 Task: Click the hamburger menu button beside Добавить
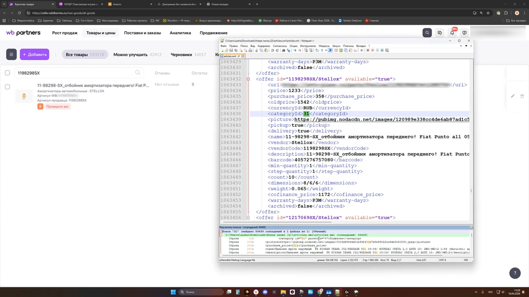(x=11, y=55)
